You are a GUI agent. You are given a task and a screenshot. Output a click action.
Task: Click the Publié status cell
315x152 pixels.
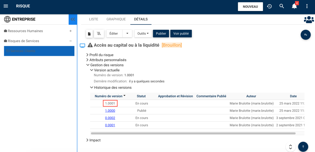pyautogui.click(x=142, y=111)
